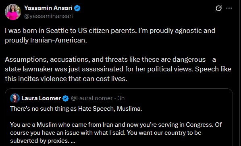This screenshot has height=146, width=241.
Task: Open Yassamin Ansari's profile picture
Action: [13, 12]
